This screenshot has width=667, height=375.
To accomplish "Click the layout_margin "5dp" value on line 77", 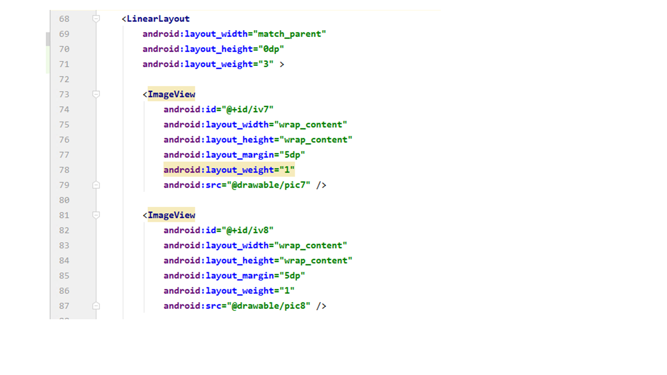I will coord(292,155).
